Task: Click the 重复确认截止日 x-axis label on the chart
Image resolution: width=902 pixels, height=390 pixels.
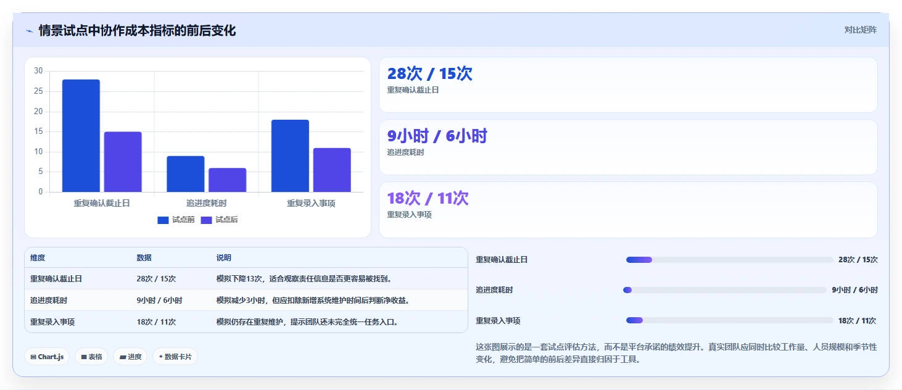Action: 102,203
